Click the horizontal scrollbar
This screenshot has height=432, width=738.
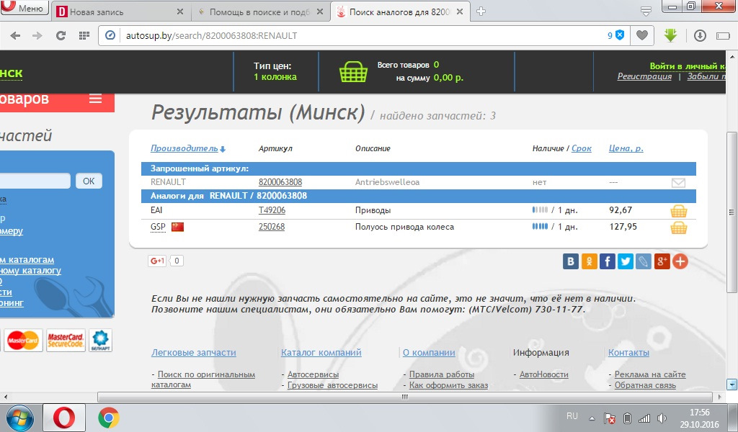point(405,397)
